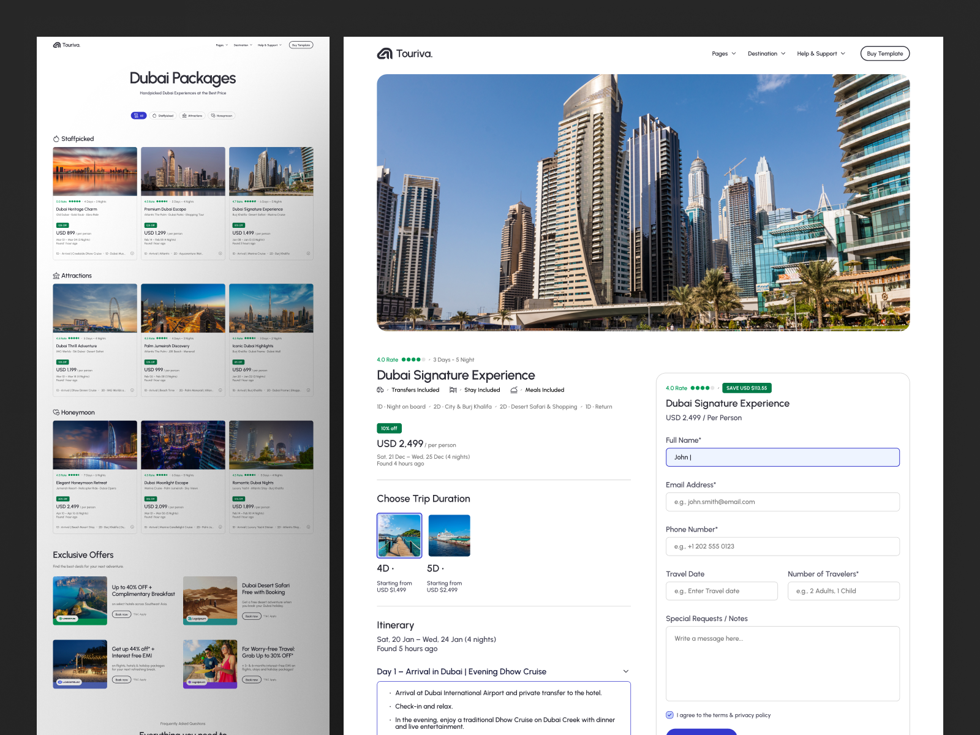Click the shopping cart icon on the All filter
980x735 pixels.
[137, 116]
